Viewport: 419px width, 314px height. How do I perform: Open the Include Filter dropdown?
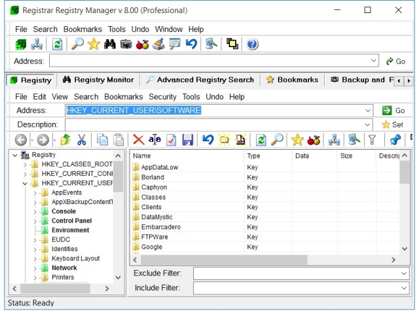(404, 288)
